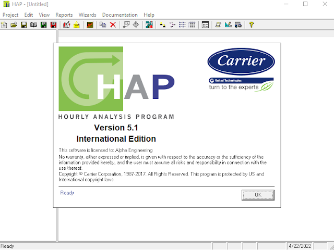Click the 'licensed to: Alpha Engineering' line
Viewport: 334px width, 250px height.
pos(105,150)
